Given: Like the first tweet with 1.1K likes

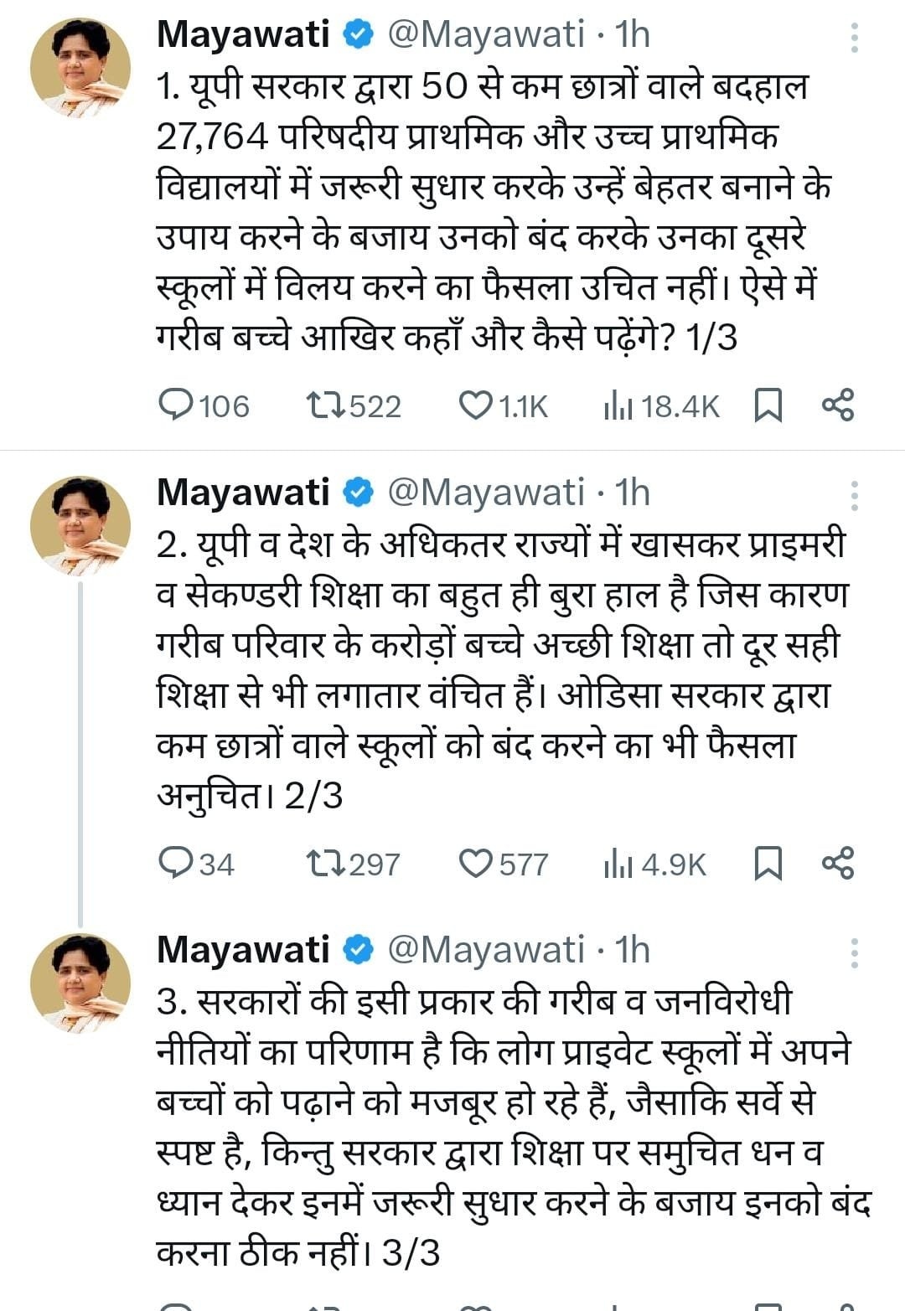Looking at the screenshot, I should tap(476, 406).
